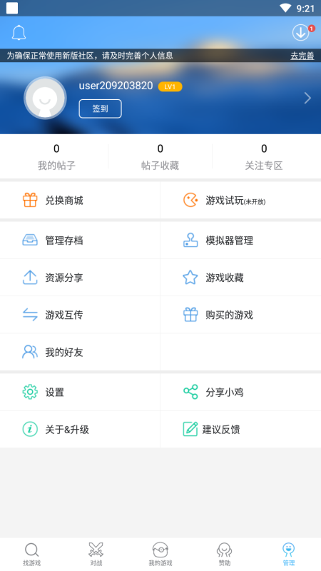Tap the 资源分享 upload icon
This screenshot has width=321, height=571.
[30, 278]
